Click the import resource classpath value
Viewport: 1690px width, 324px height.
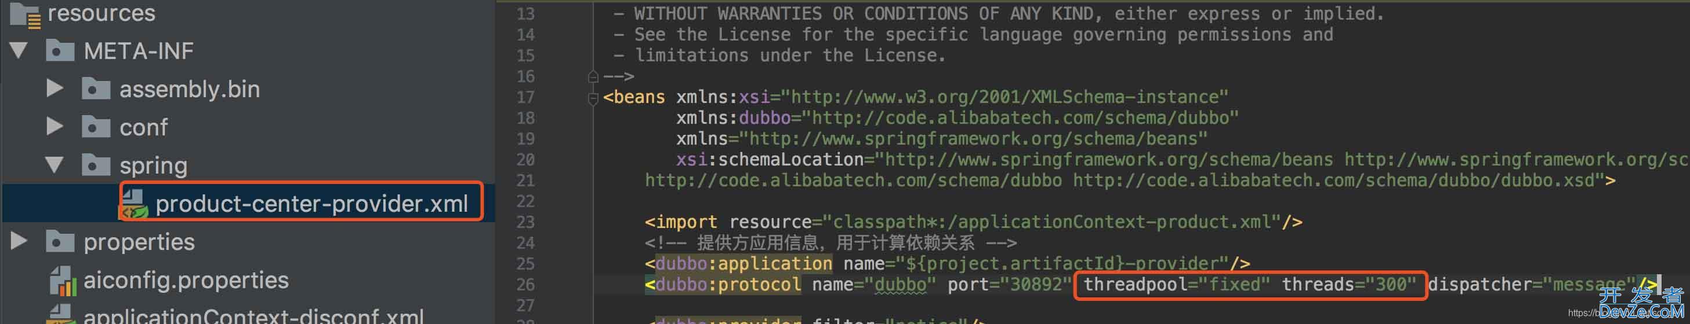[1051, 222]
